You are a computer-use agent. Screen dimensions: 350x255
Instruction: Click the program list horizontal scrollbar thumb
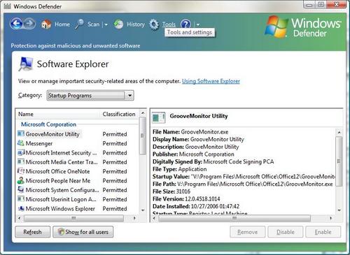(73, 218)
